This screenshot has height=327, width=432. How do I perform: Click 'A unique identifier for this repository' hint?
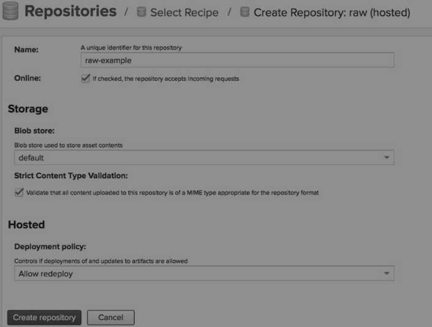131,48
